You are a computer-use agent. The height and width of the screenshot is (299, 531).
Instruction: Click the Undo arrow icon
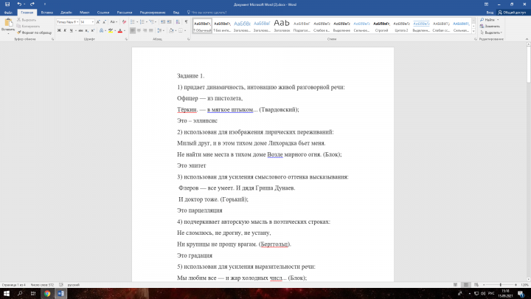pyautogui.click(x=19, y=4)
